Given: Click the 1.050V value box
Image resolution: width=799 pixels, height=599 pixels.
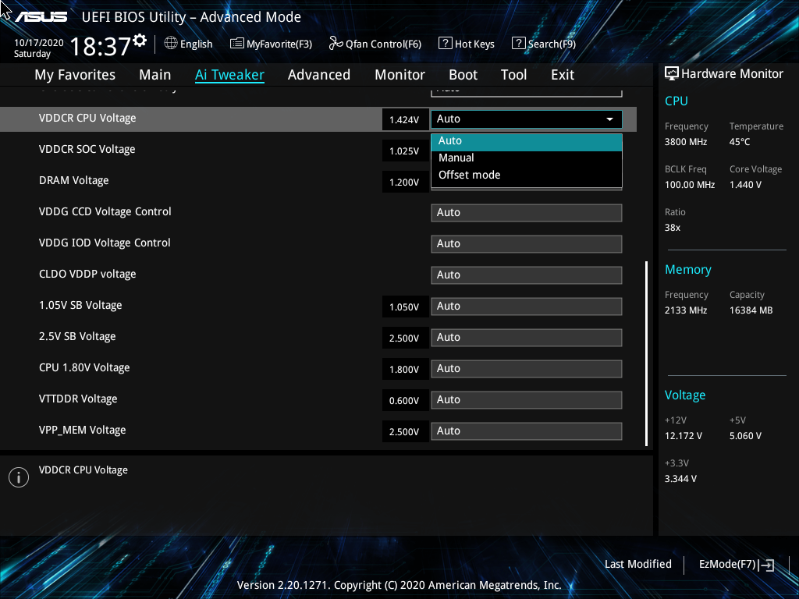Looking at the screenshot, I should pos(405,307).
